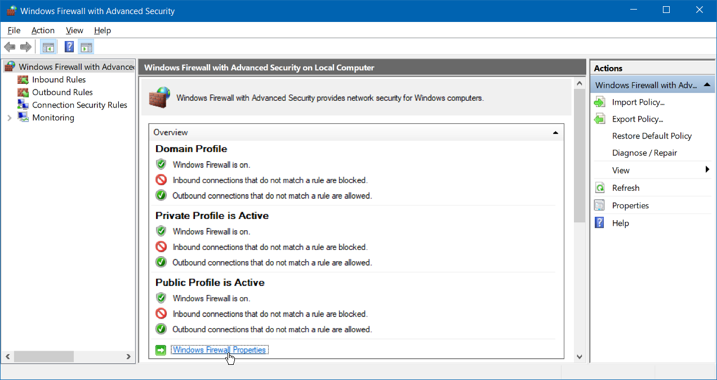Open the Windows Firewall Properties link
717x380 pixels.
click(x=219, y=350)
